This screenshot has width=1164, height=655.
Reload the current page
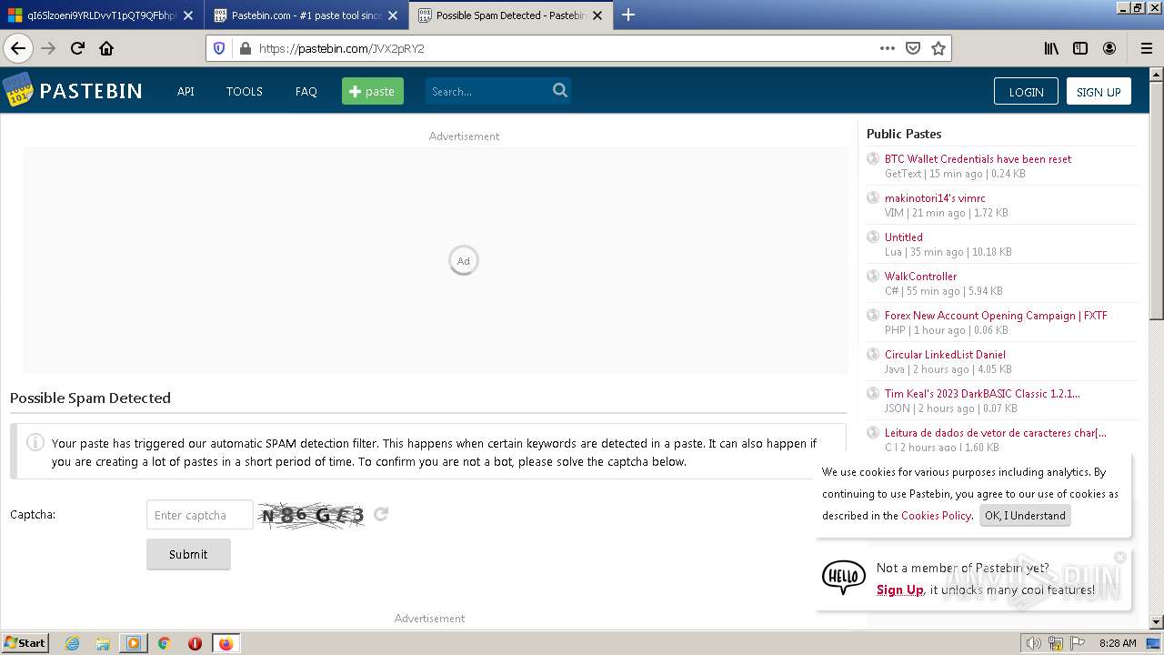pos(77,48)
